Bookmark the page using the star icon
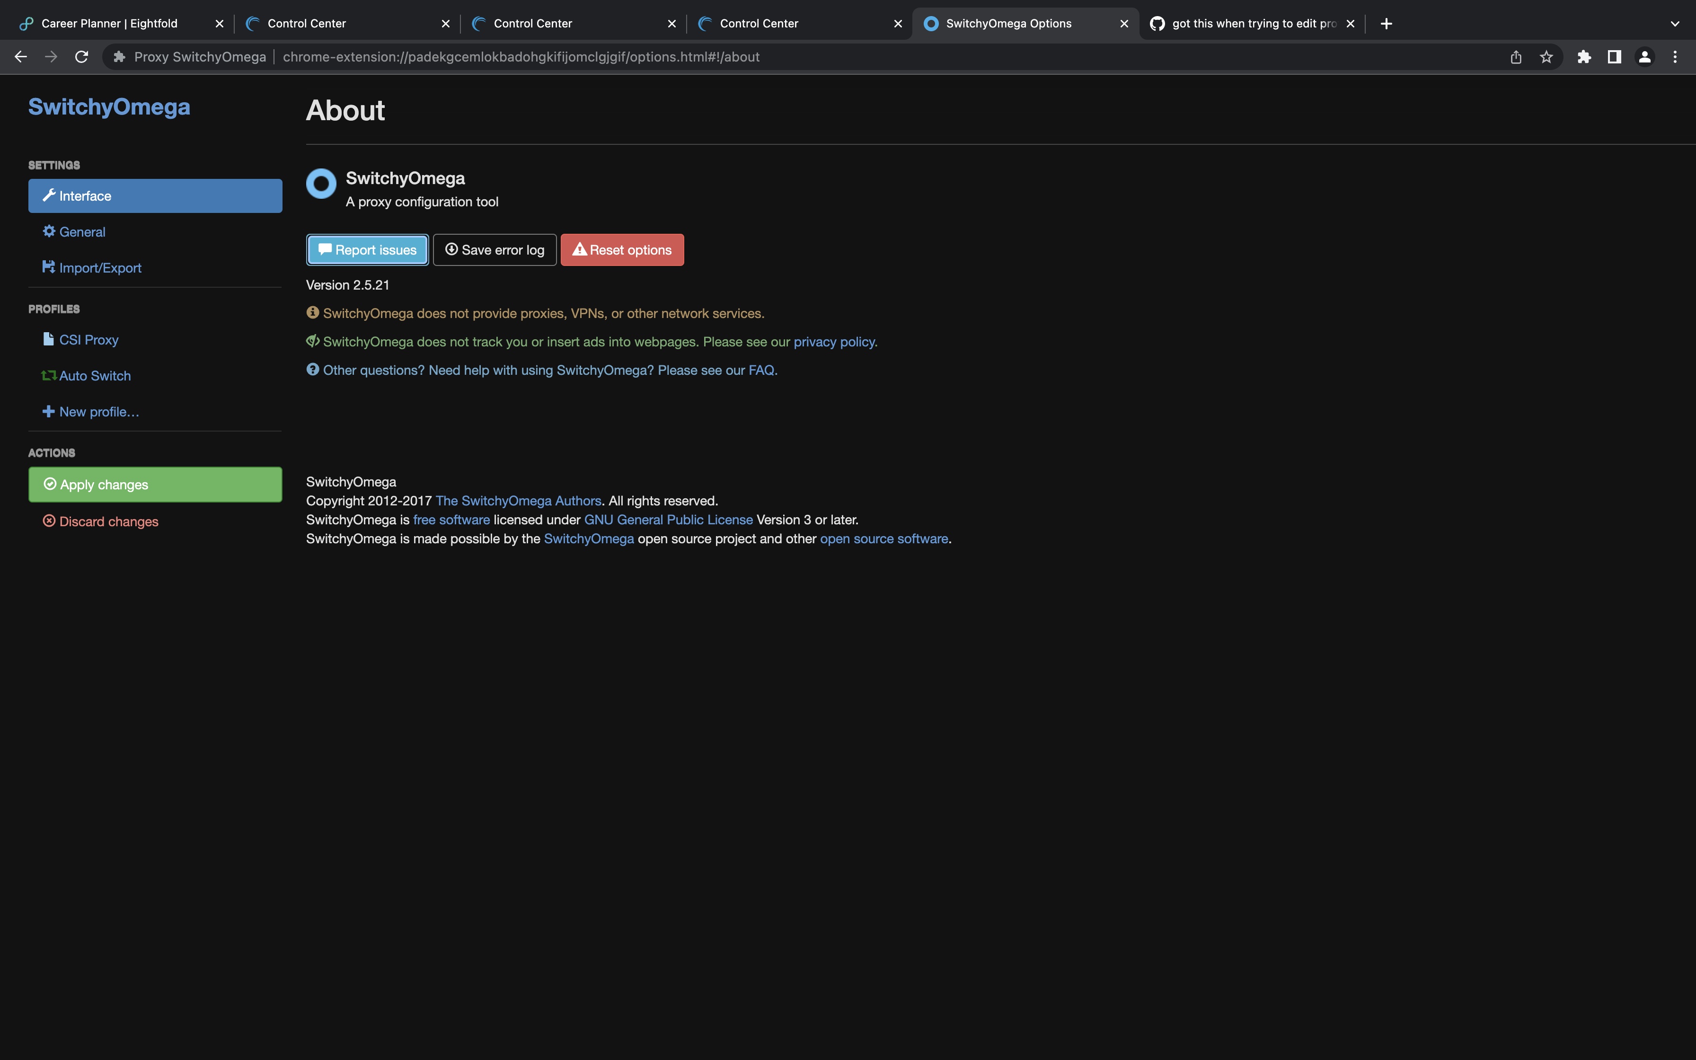This screenshot has height=1060, width=1696. (x=1547, y=57)
